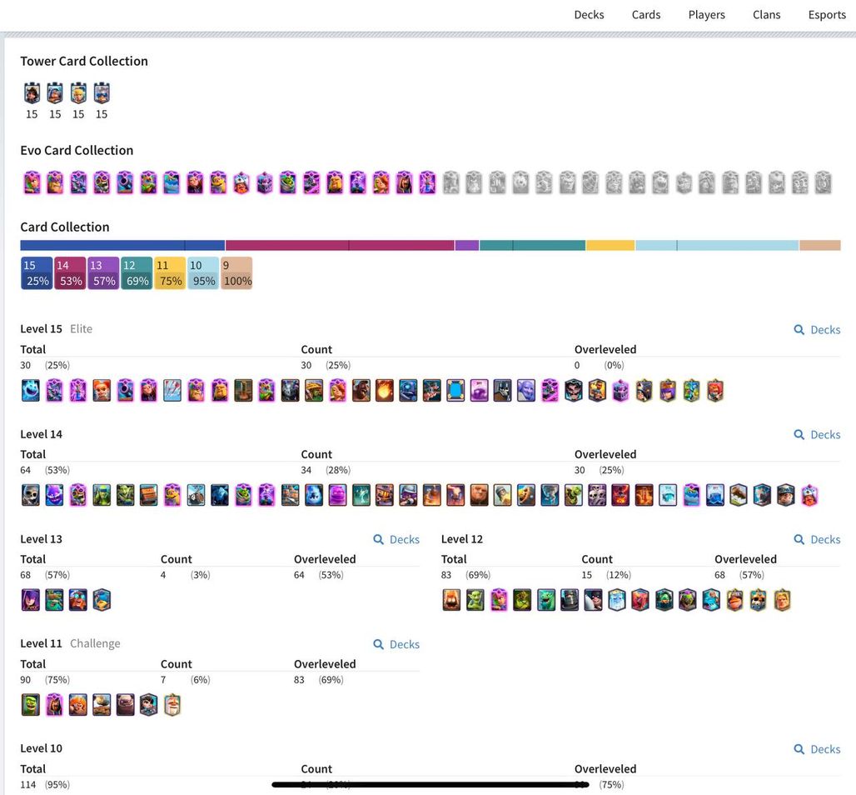Select the crimson level 14 53% badge

tap(70, 273)
